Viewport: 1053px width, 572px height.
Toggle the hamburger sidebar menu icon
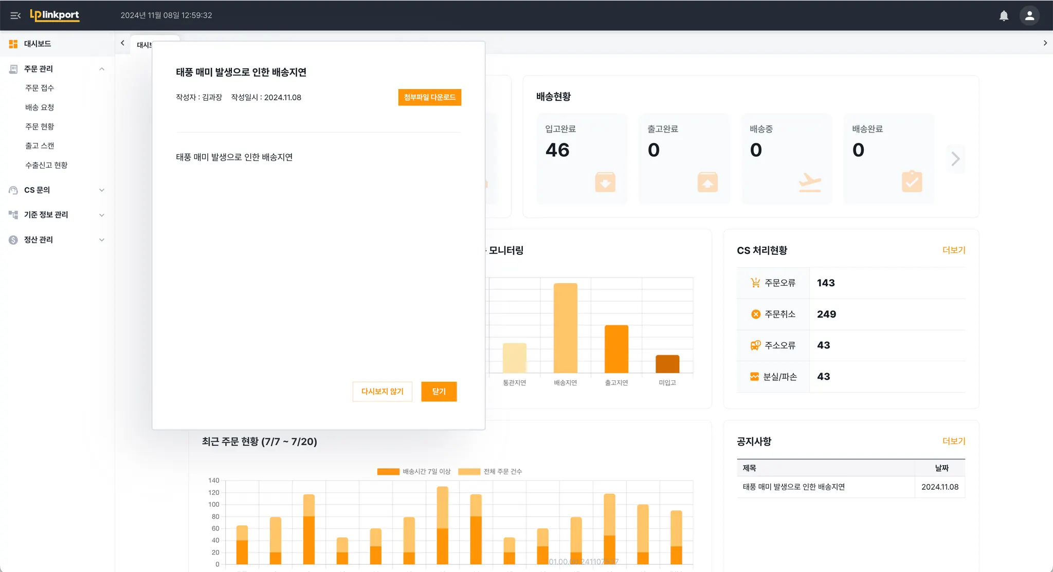pyautogui.click(x=15, y=15)
